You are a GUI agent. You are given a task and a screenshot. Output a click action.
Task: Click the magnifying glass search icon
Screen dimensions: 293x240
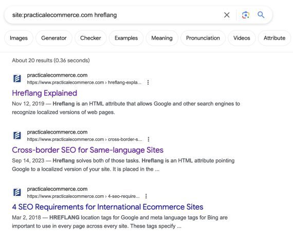click(x=261, y=15)
